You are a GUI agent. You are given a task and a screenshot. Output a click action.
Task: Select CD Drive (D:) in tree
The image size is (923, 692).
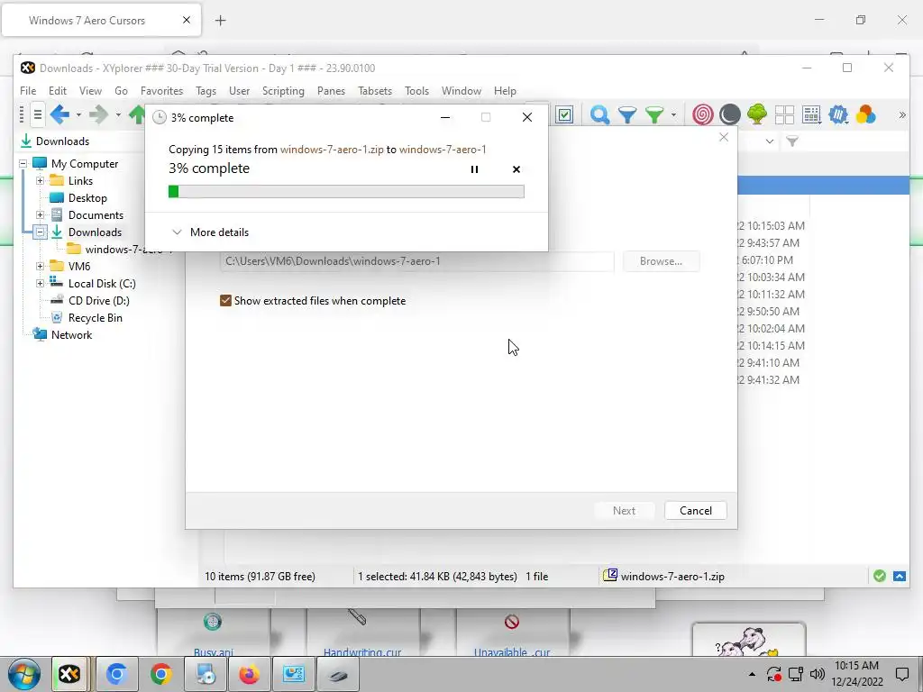tap(98, 301)
